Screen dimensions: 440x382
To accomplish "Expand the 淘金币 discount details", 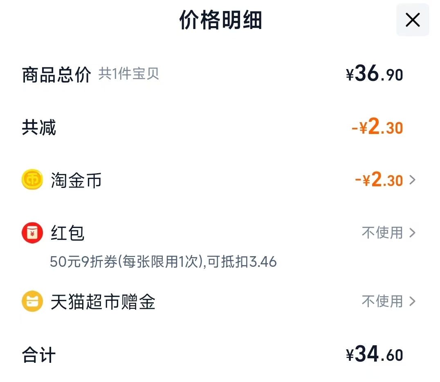I will (x=413, y=180).
